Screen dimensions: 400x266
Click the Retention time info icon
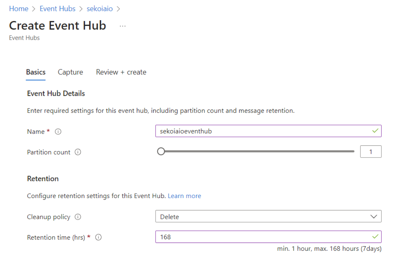tap(98, 237)
